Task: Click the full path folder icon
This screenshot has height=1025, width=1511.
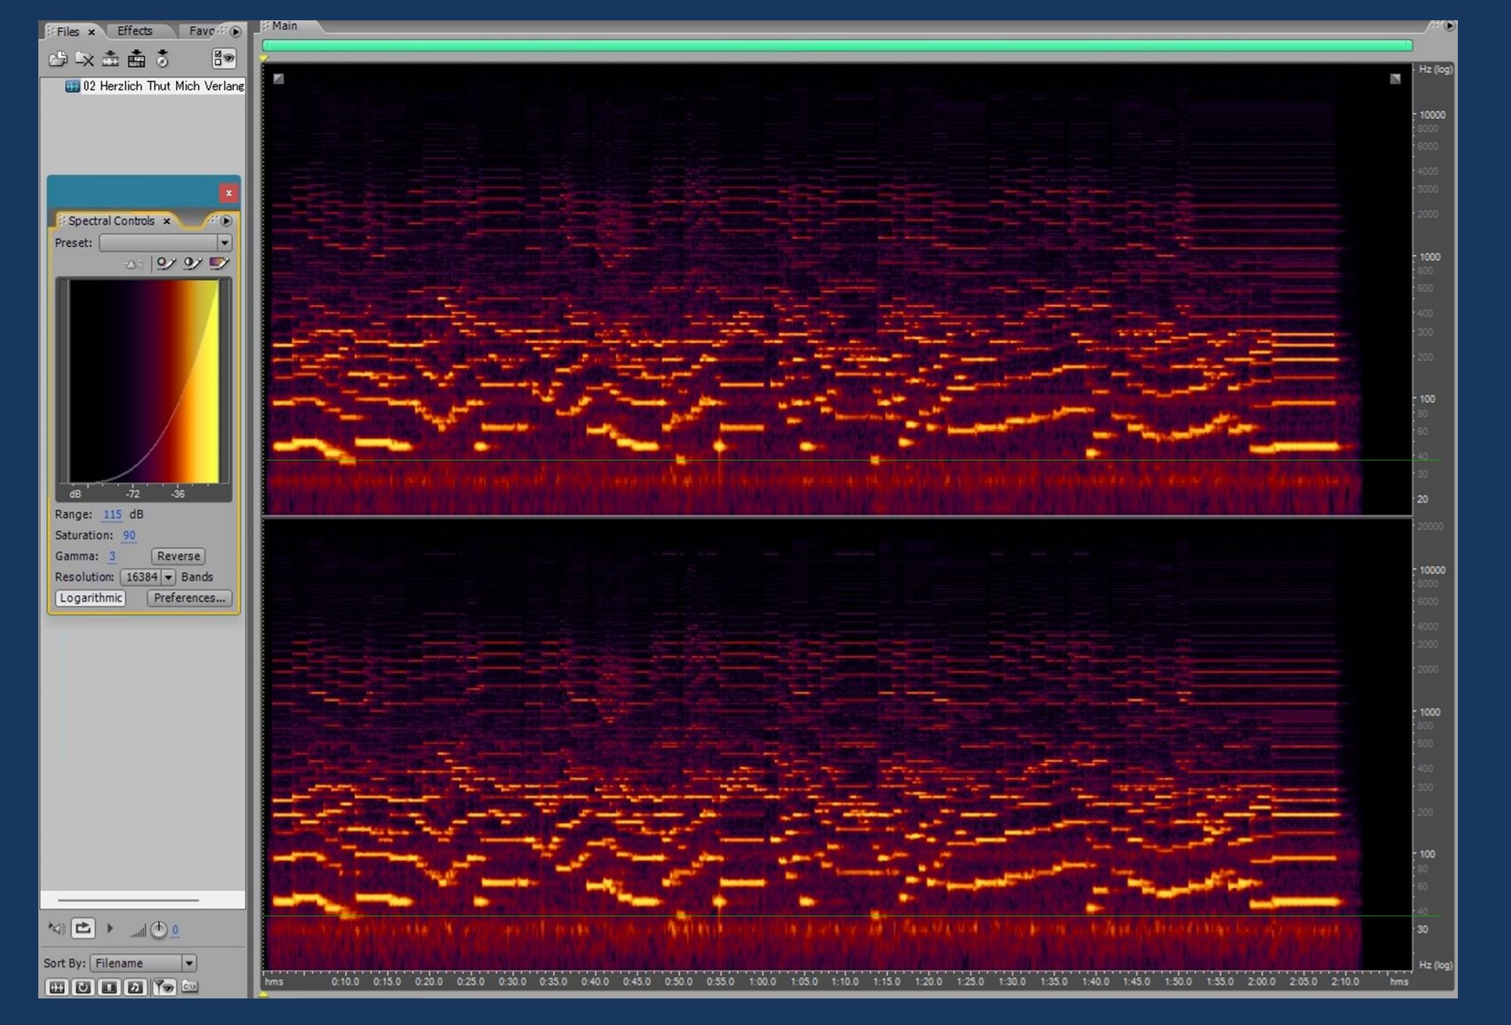Action: pyautogui.click(x=189, y=987)
